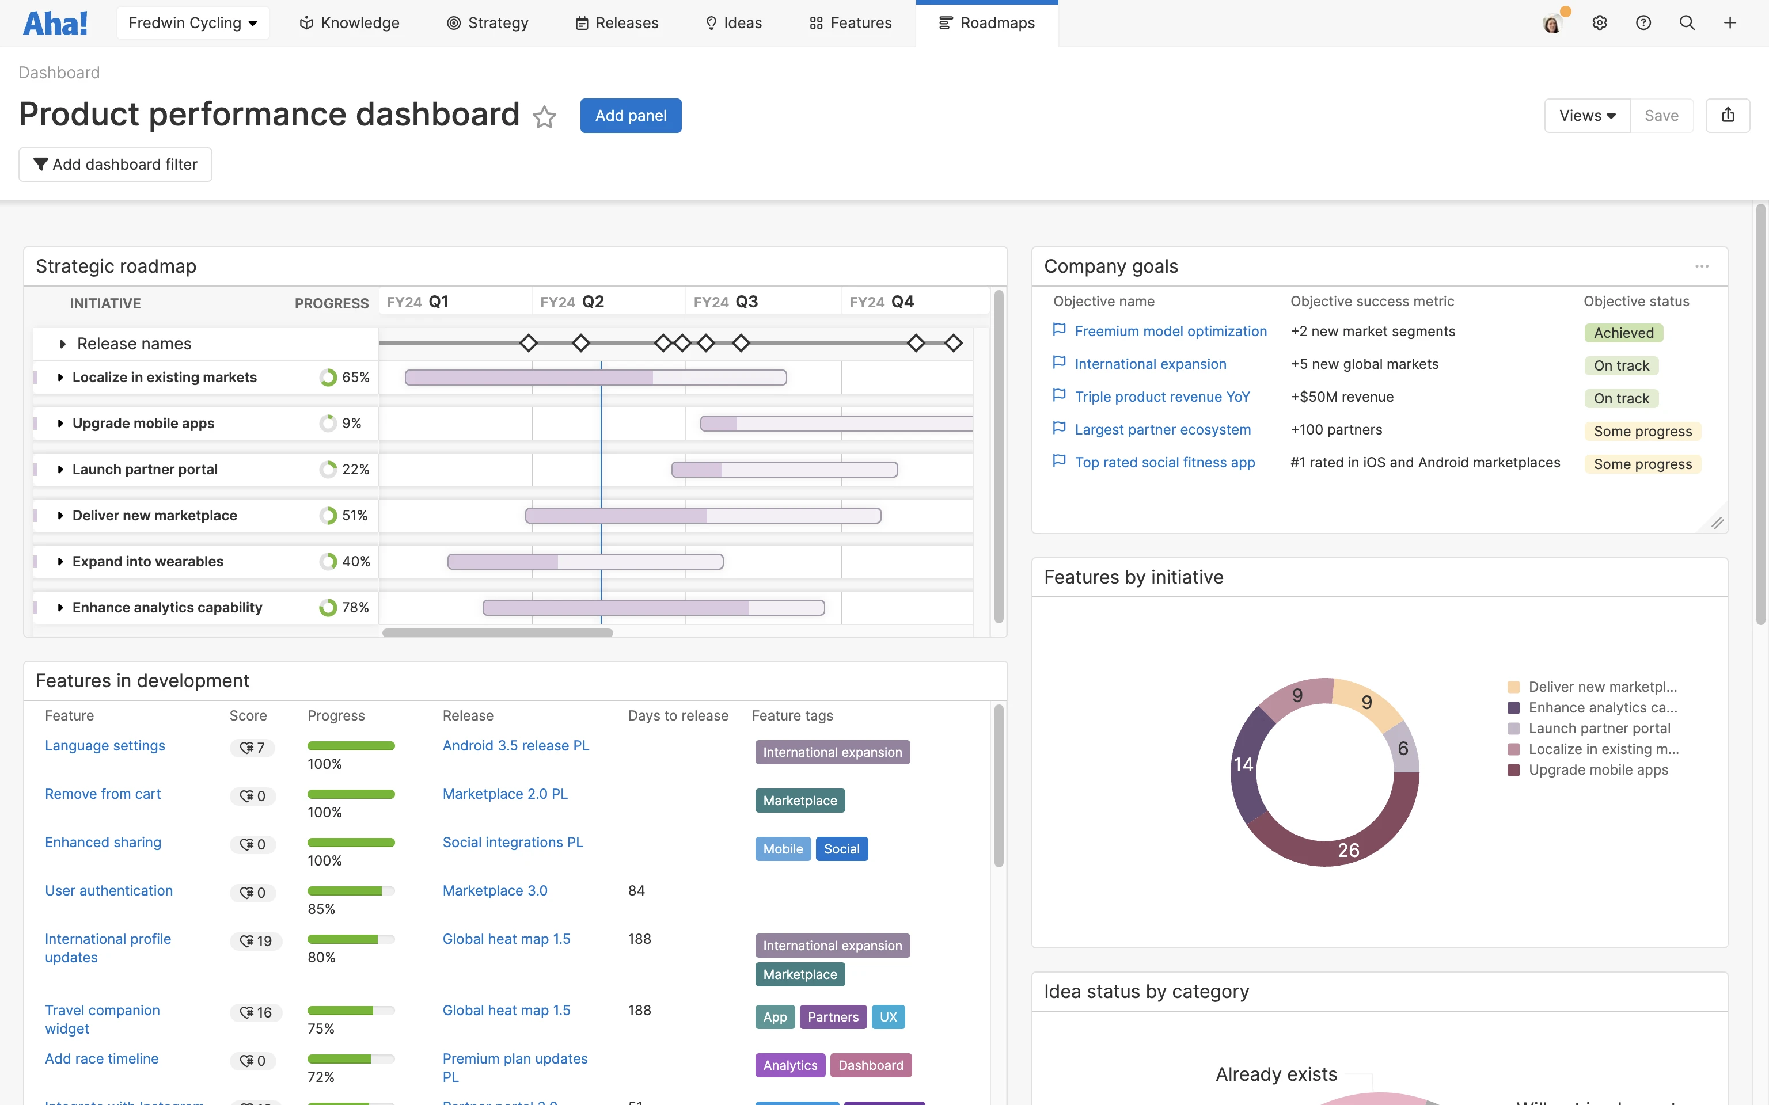Click the search magnifier icon
The image size is (1769, 1105).
pos(1687,22)
